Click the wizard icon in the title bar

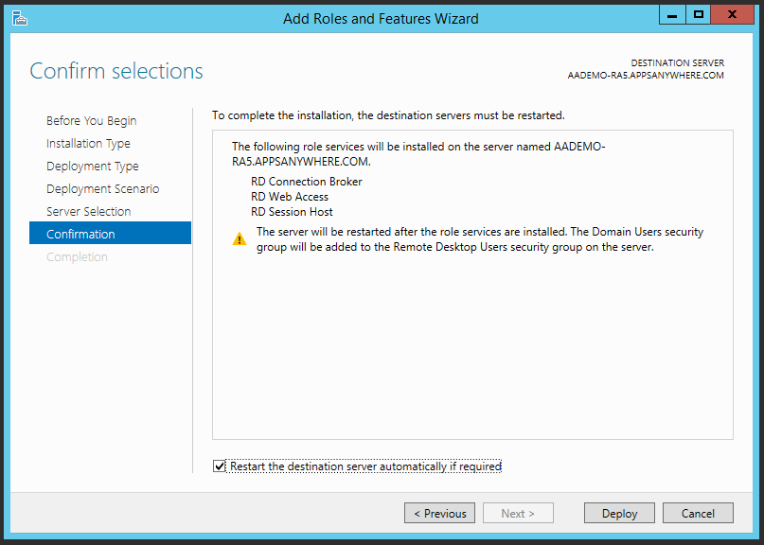tap(19, 18)
